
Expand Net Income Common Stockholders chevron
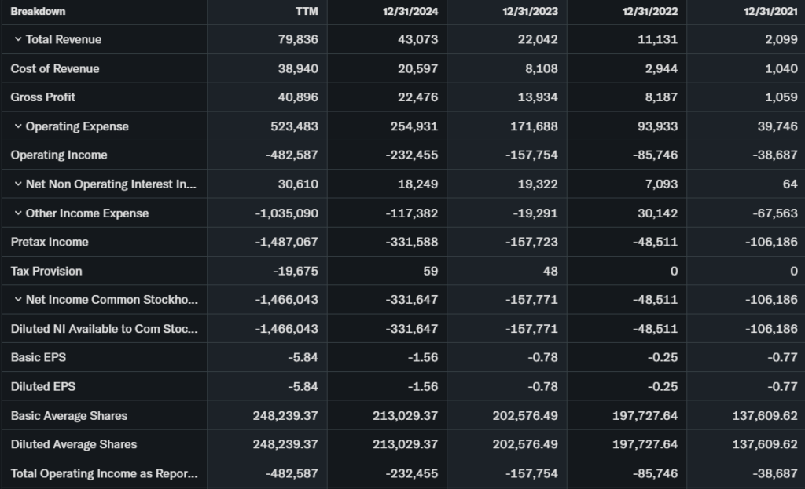pyautogui.click(x=18, y=300)
